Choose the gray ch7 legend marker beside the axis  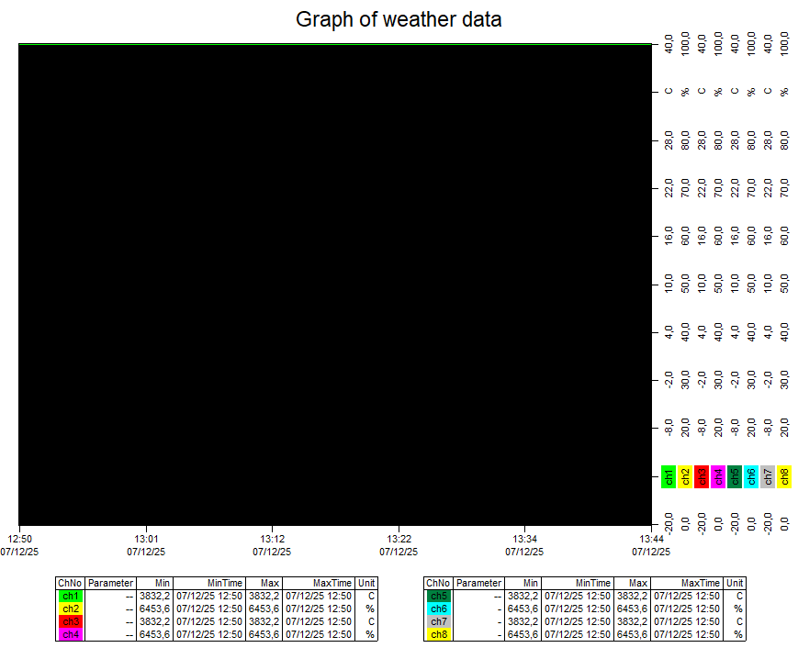click(768, 476)
